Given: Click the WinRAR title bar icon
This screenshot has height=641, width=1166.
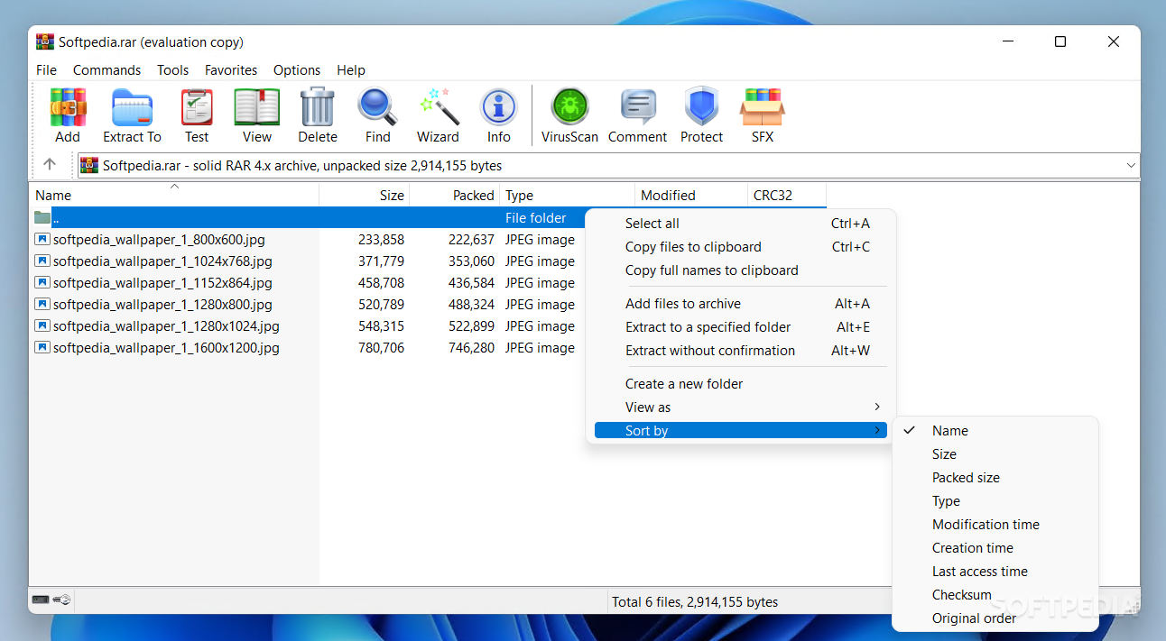Looking at the screenshot, I should point(44,41).
